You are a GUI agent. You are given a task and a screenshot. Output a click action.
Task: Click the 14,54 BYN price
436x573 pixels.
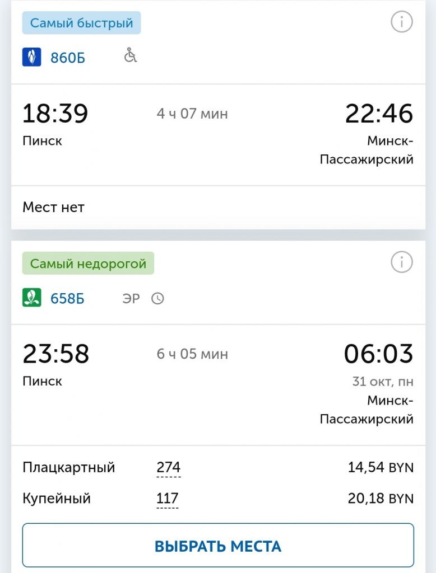(381, 468)
